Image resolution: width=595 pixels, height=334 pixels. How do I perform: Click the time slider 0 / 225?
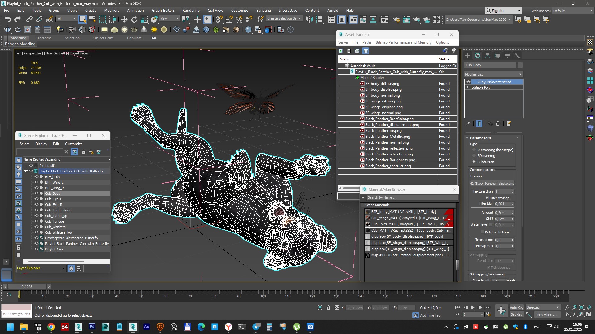27,287
